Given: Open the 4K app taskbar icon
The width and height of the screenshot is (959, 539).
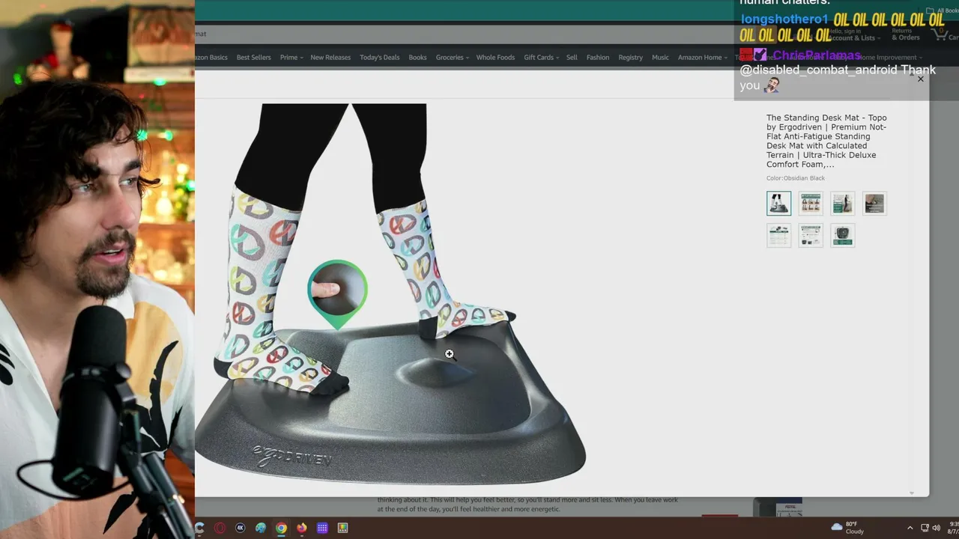Looking at the screenshot, I should click(240, 528).
